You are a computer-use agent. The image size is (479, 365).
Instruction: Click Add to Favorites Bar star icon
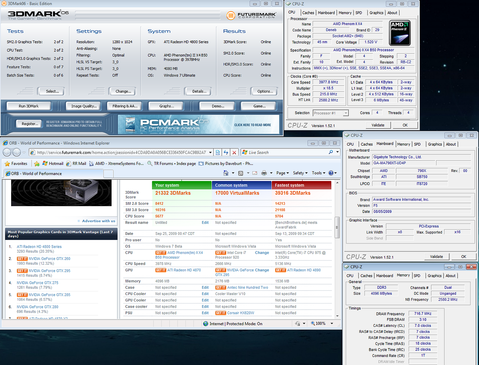pyautogui.click(x=37, y=164)
